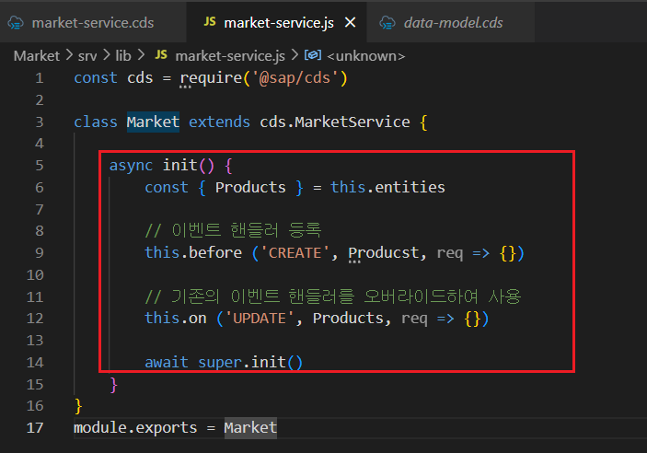Click the 'CREATE' string on line 9
This screenshot has height=453, width=647.
(295, 252)
